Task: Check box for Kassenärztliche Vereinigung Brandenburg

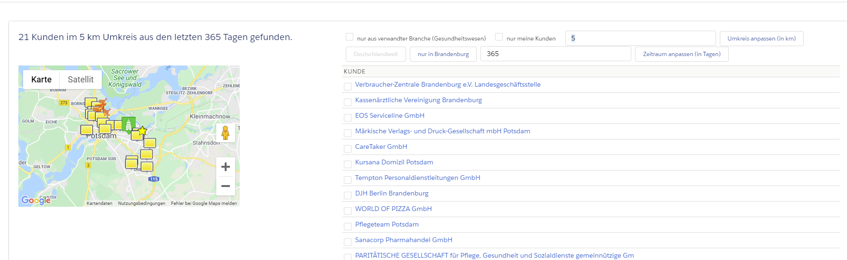Action: click(348, 102)
